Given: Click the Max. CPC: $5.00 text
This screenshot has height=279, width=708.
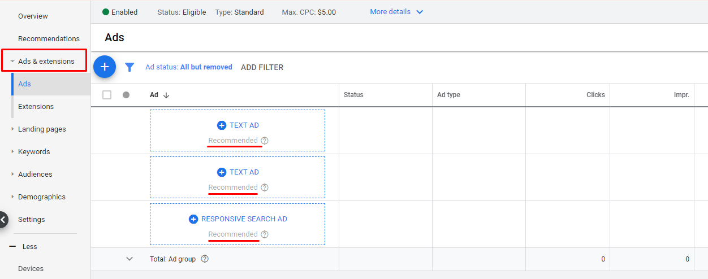Looking at the screenshot, I should coord(309,12).
